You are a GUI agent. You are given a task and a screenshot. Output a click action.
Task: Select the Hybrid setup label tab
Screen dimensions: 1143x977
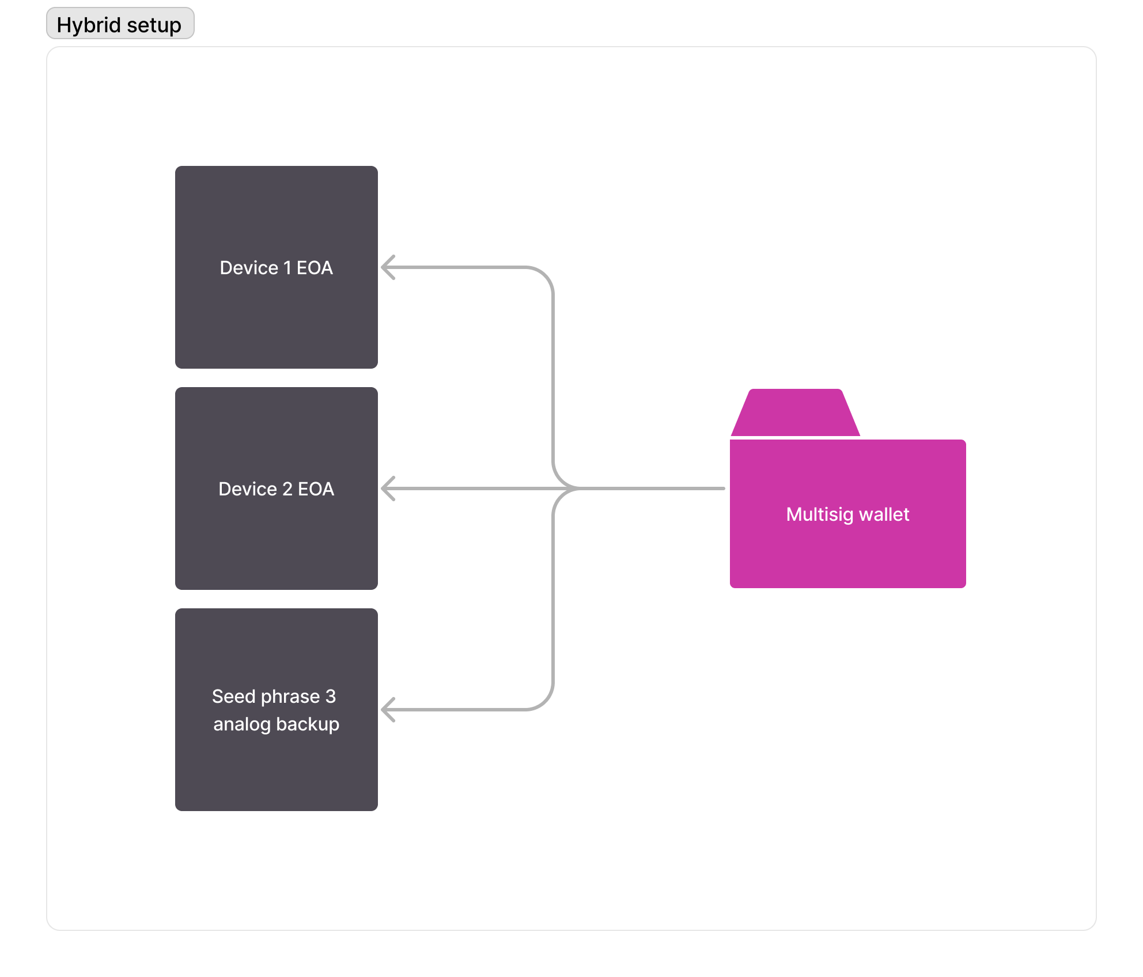pos(120,24)
